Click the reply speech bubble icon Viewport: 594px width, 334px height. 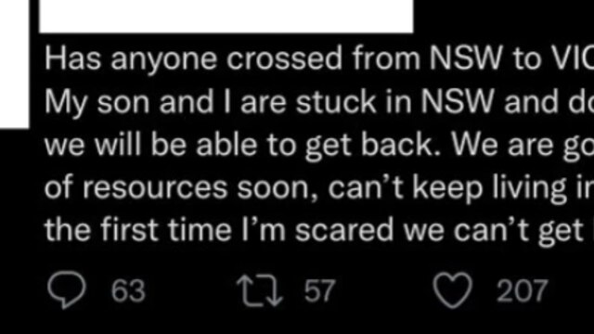pyautogui.click(x=67, y=290)
